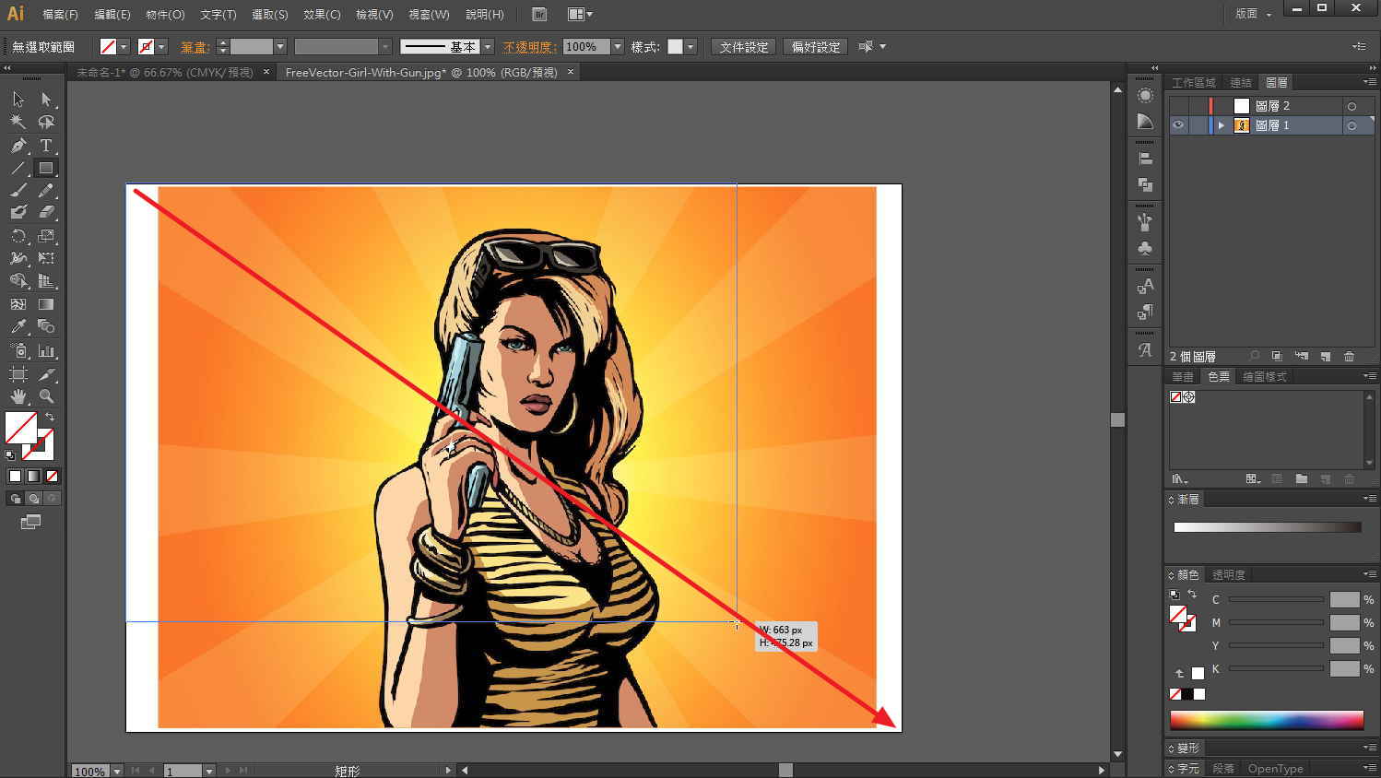Pick the Lasso tool
Viewport: 1381px width, 778px height.
[x=46, y=122]
